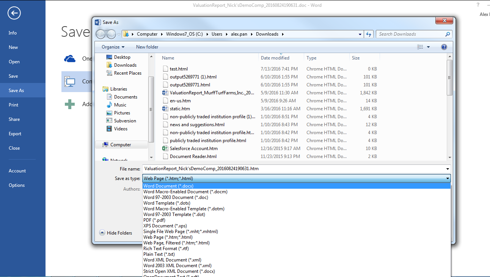The image size is (490, 277).
Task: Select the Computer location icon
Action: point(70,81)
